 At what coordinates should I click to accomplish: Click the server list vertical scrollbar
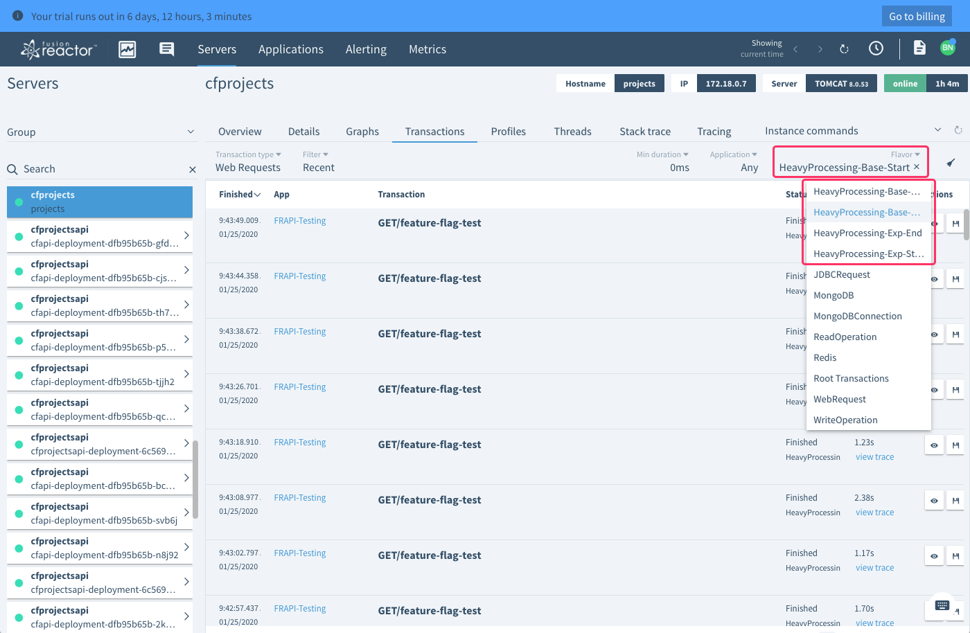point(195,478)
